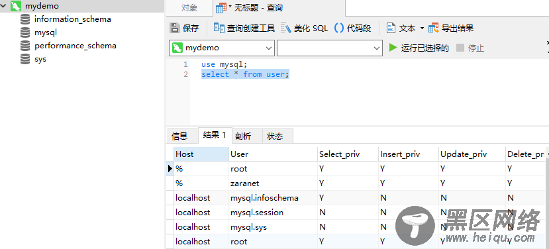Click the 保存 save disk icon
The width and height of the screenshot is (549, 249).
pos(174,28)
